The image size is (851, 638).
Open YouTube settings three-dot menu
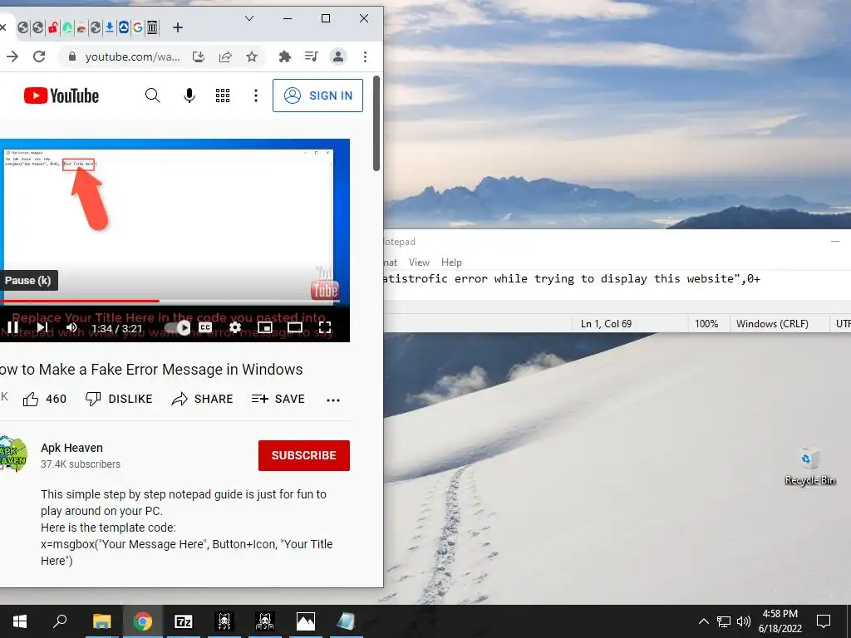(x=256, y=96)
